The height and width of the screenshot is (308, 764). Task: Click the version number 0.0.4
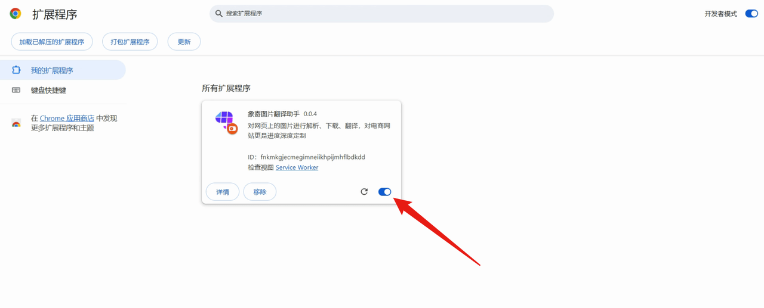(310, 114)
